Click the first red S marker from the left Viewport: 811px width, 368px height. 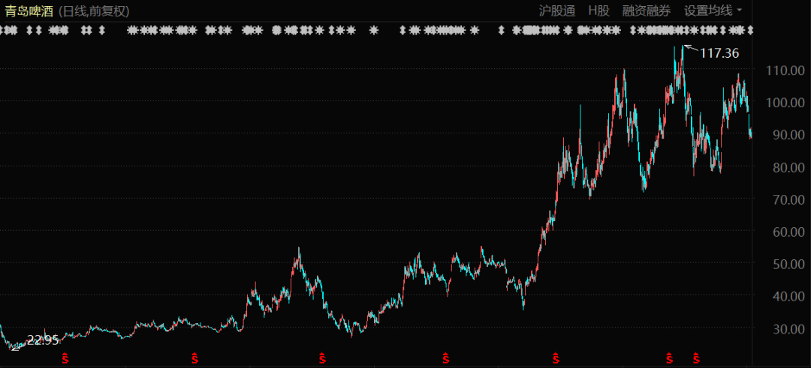(65, 358)
